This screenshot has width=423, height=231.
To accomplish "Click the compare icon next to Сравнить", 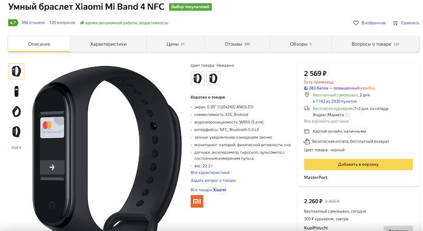I will [395, 23].
